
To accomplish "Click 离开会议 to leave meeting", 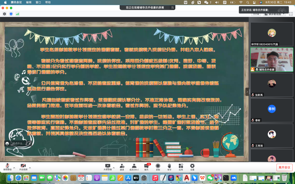I will [x=284, y=167].
